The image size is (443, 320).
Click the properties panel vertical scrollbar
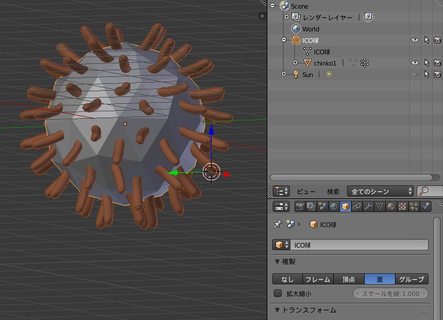[x=437, y=268]
